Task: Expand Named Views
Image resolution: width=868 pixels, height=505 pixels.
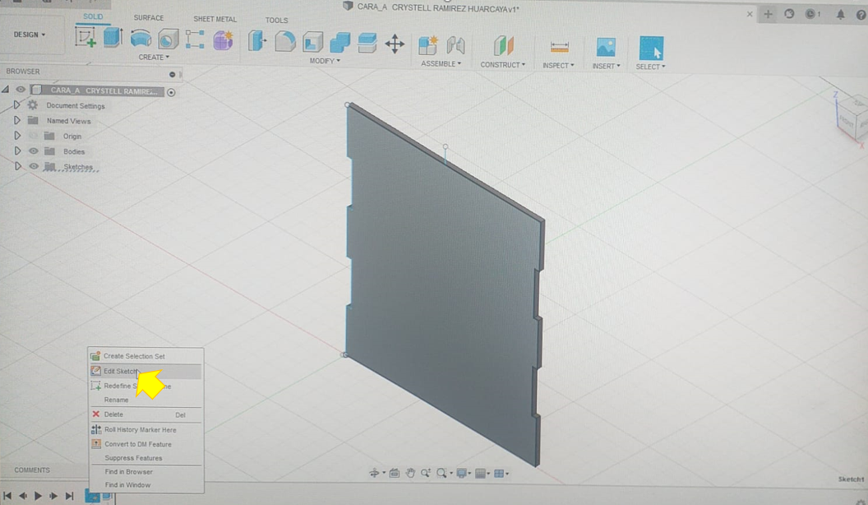Action: click(x=17, y=120)
